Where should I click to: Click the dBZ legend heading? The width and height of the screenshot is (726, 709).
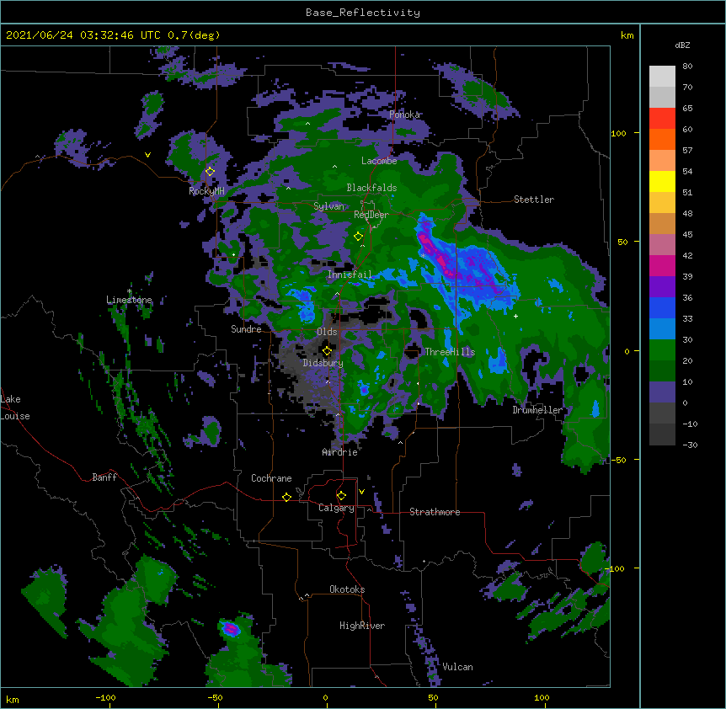(682, 45)
